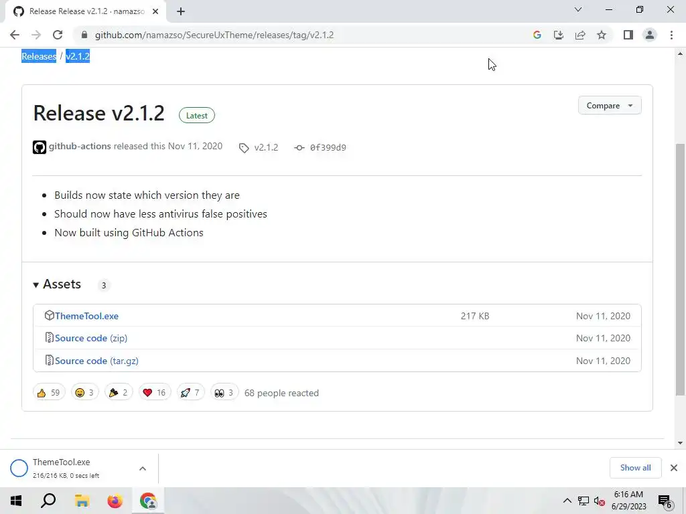This screenshot has width=686, height=514.
Task: Select the Release v2.1.2 browser tab
Action: coord(86,11)
